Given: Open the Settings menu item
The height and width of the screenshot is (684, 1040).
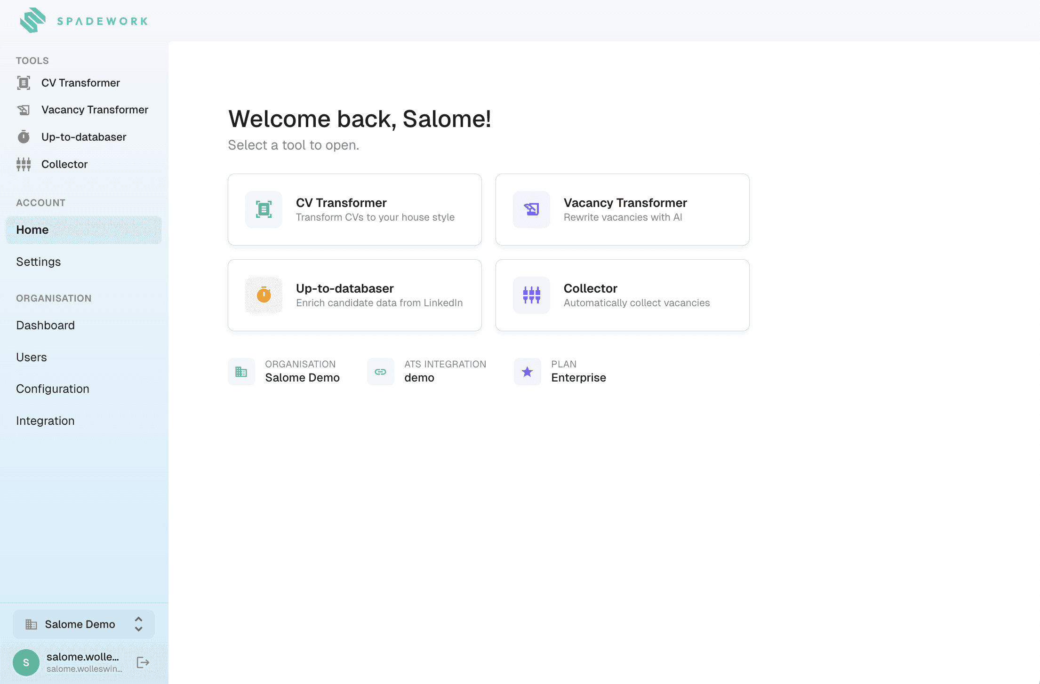Looking at the screenshot, I should (39, 262).
